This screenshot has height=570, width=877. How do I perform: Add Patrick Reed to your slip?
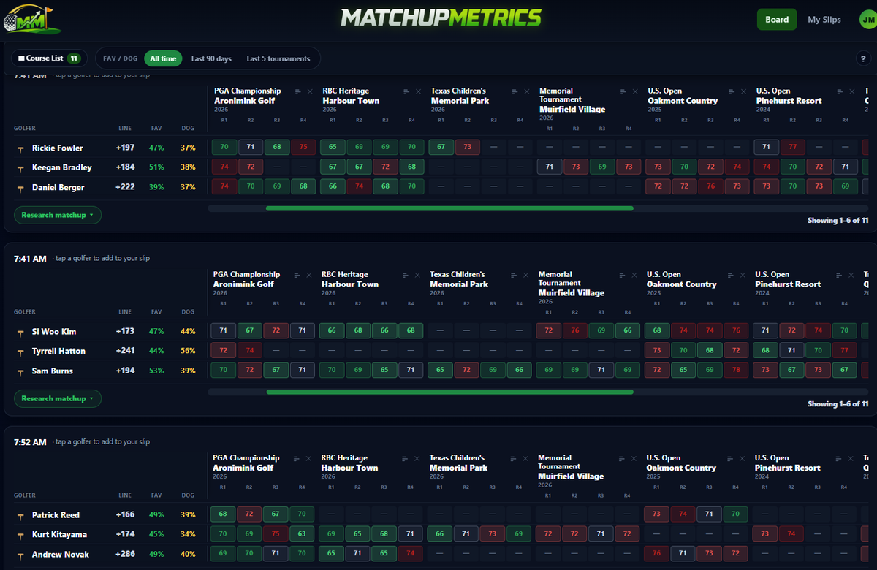point(56,515)
